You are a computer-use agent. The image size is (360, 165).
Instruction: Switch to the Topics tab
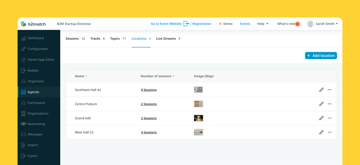(x=118, y=39)
